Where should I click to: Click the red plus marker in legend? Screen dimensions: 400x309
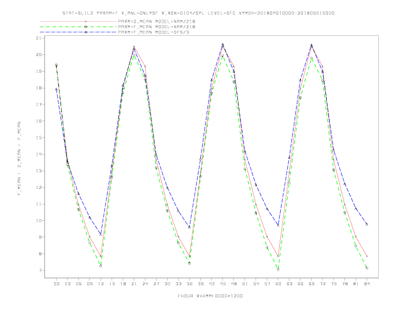pyautogui.click(x=86, y=21)
